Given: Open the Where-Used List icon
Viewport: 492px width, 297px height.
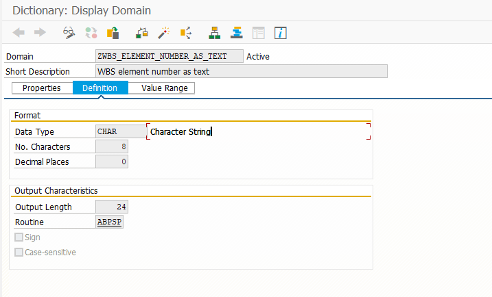Looking at the screenshot, I should (185, 32).
